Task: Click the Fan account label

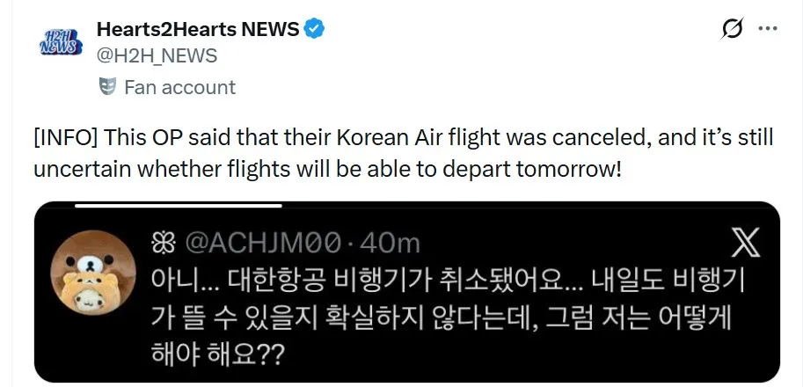Action: click(179, 88)
